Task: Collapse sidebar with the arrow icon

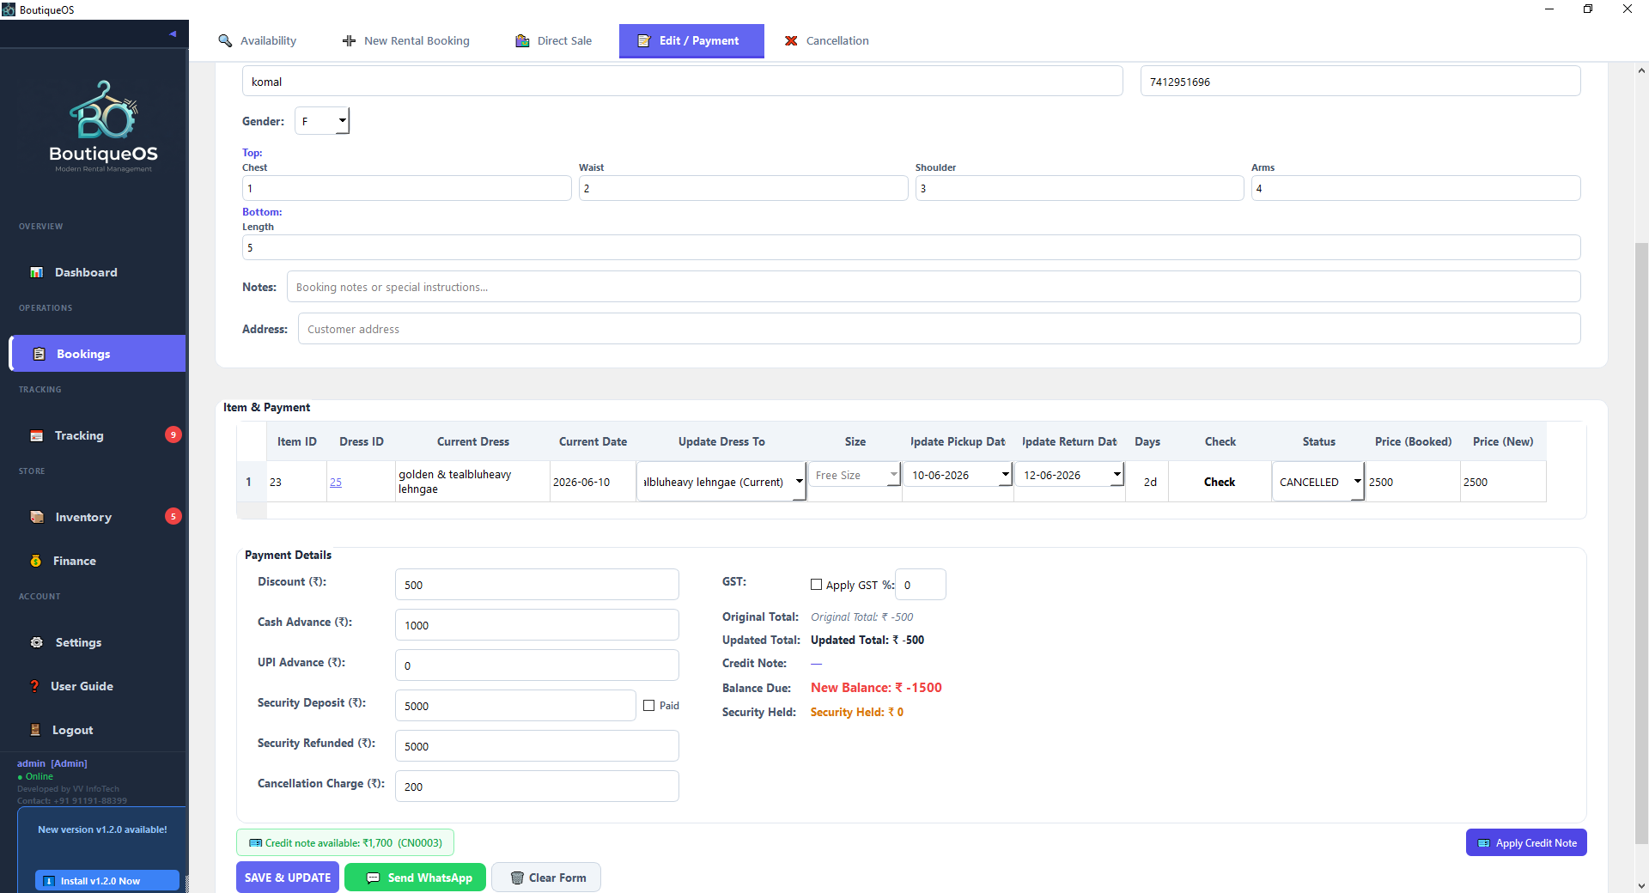Action: click(x=173, y=34)
